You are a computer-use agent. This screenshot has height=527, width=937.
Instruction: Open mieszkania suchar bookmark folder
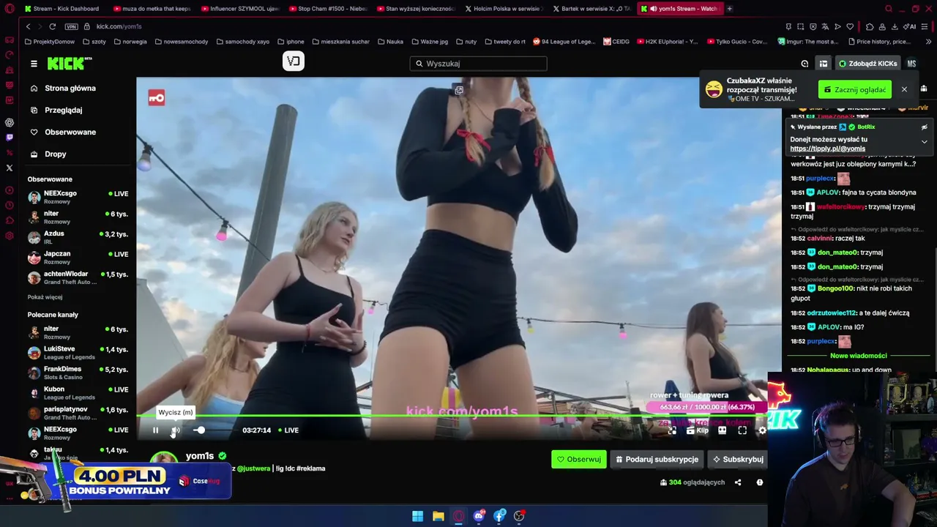pyautogui.click(x=340, y=42)
